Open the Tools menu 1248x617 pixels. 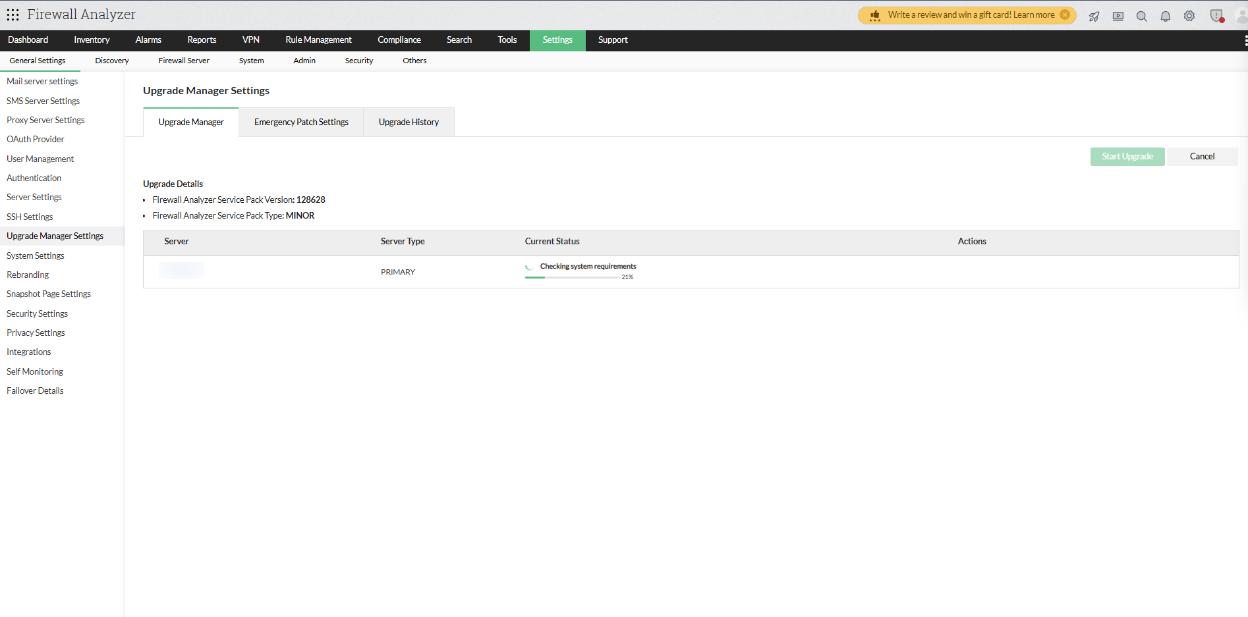point(507,40)
